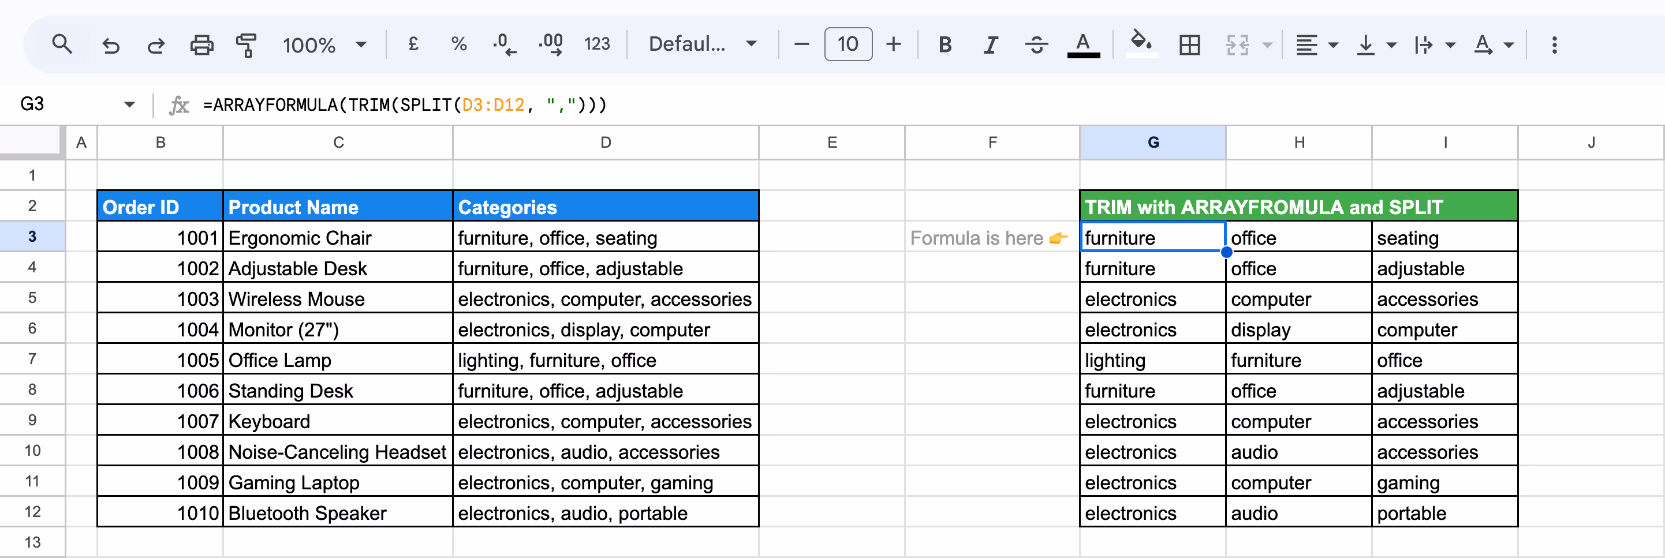Open the 100% zoom dropdown
Screen dimensions: 1665x558
[x=324, y=44]
